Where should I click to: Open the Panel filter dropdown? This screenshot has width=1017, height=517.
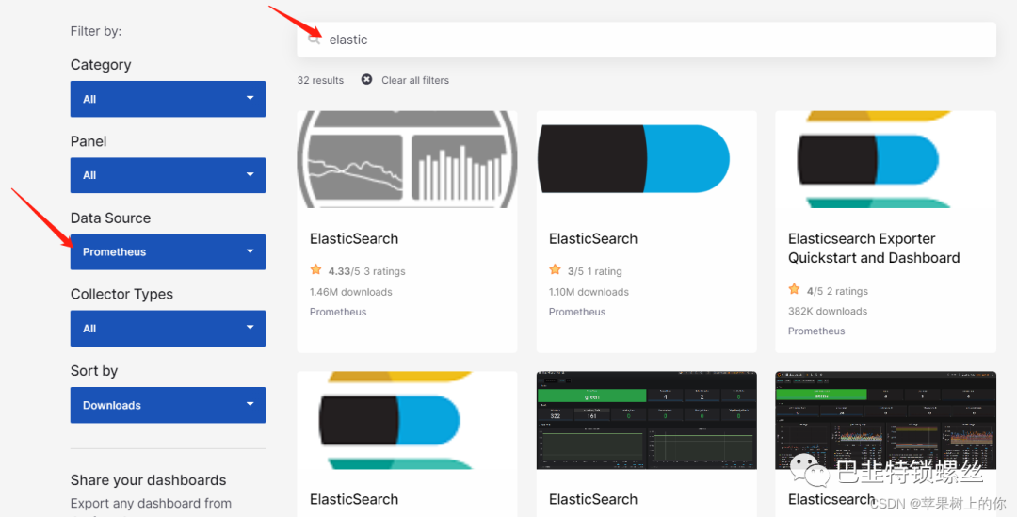(x=168, y=175)
